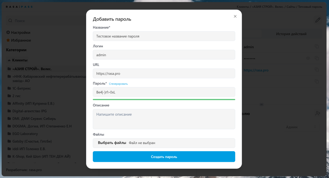Copy the https://rasa.pro URL value
329x178 pixels.
coord(317,70)
